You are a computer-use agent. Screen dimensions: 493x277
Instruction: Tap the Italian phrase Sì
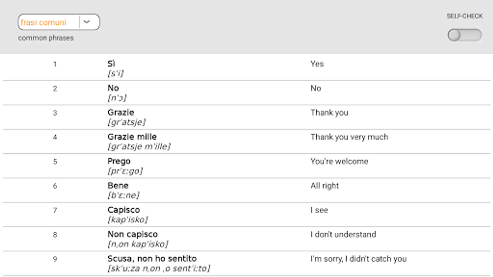point(111,64)
